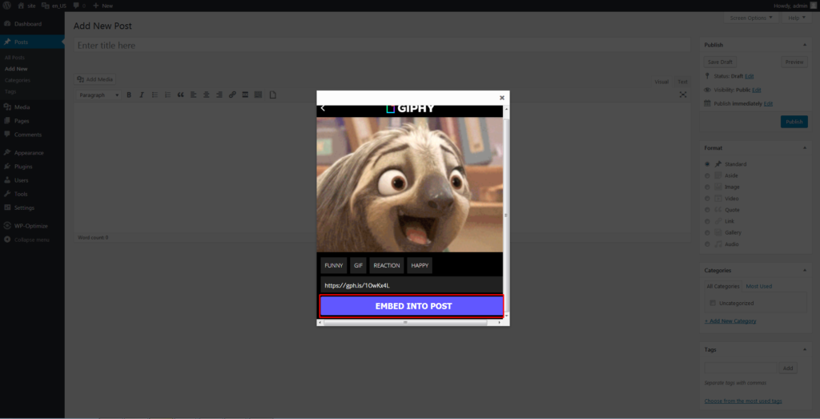The height and width of the screenshot is (419, 820).
Task: Go back with the Giphy popup arrow
Action: point(323,108)
